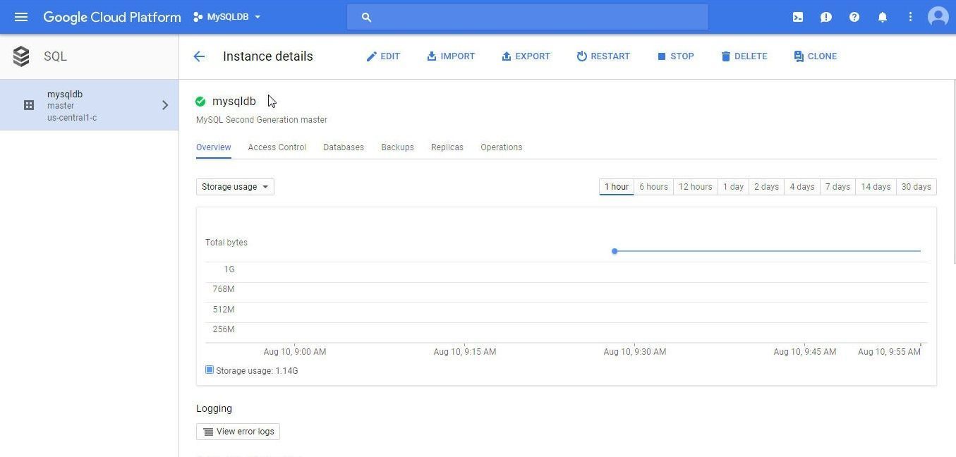Select the 14 days time range
This screenshot has width=956, height=457.
click(x=876, y=187)
